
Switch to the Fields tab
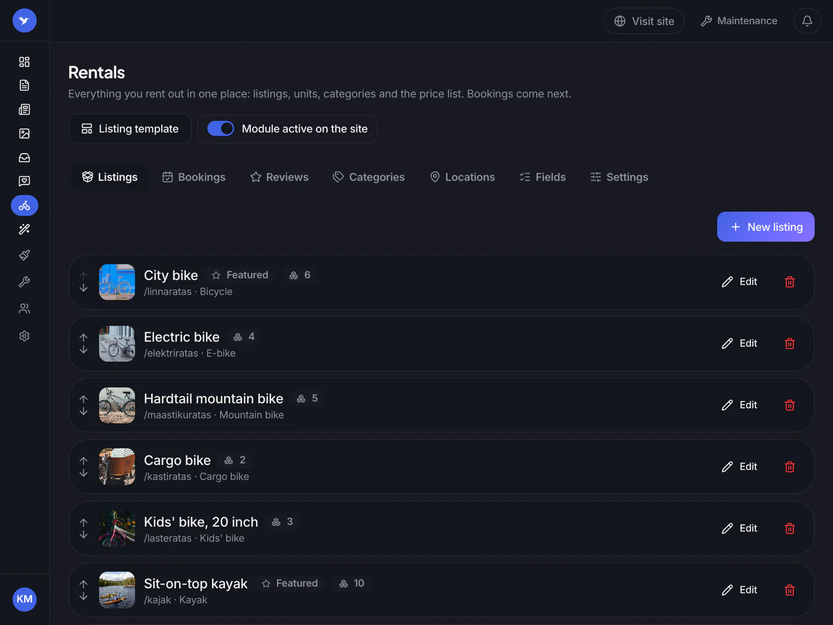(542, 177)
